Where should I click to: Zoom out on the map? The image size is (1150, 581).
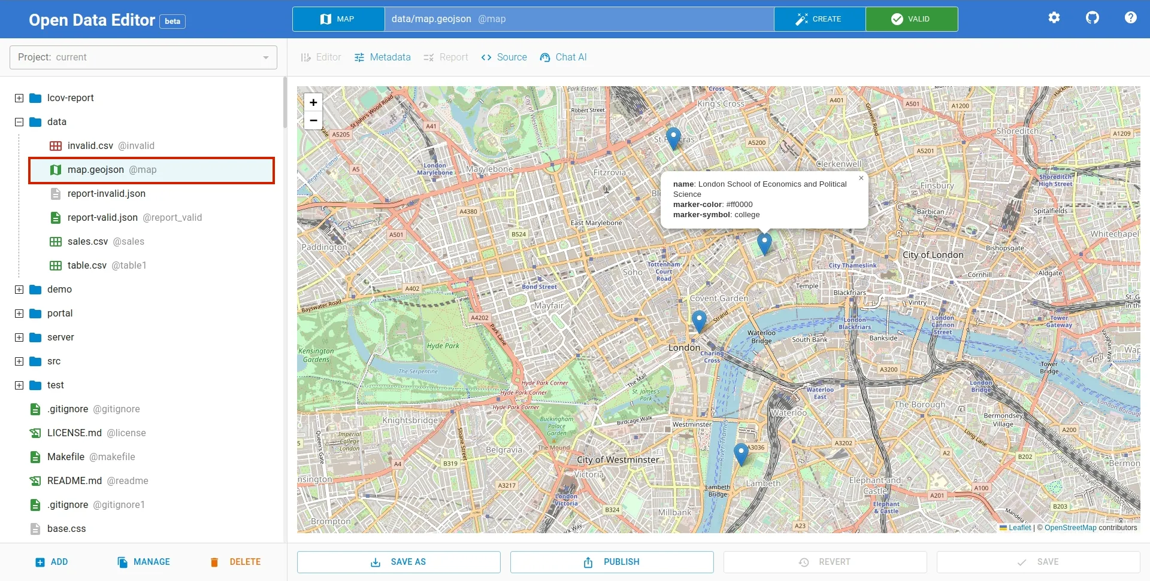tap(313, 120)
